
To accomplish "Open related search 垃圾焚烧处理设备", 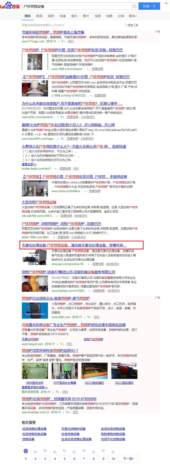I will point(34,429).
